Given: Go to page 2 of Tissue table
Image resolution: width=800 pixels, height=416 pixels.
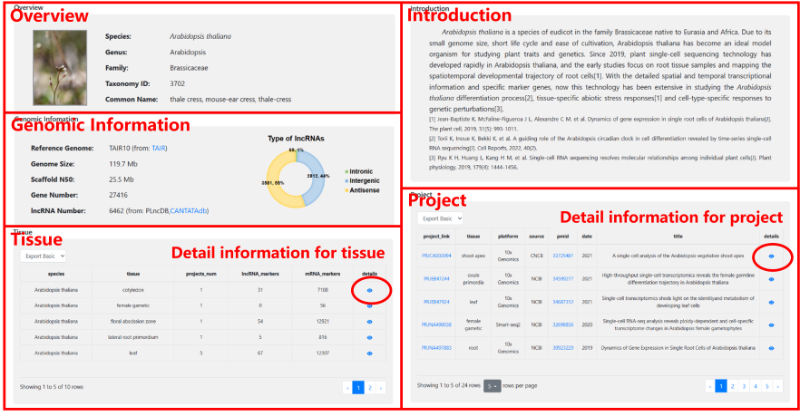Looking at the screenshot, I should click(370, 387).
